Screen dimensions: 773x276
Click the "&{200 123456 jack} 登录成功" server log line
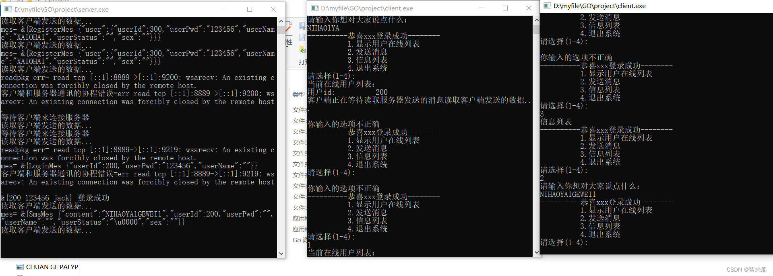pyautogui.click(x=55, y=198)
